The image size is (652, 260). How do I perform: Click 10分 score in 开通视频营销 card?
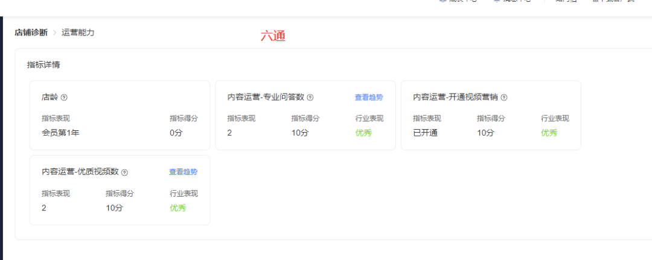tap(485, 133)
